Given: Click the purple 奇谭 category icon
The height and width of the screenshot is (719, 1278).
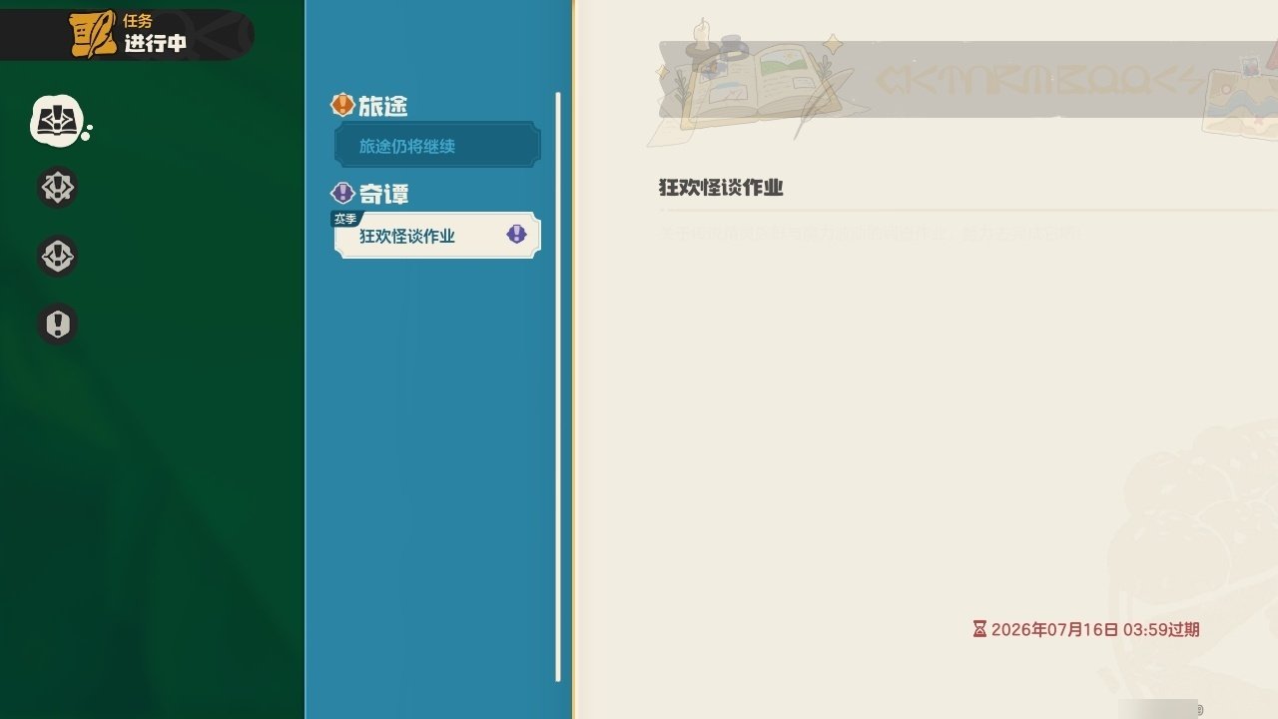Looking at the screenshot, I should 343,193.
